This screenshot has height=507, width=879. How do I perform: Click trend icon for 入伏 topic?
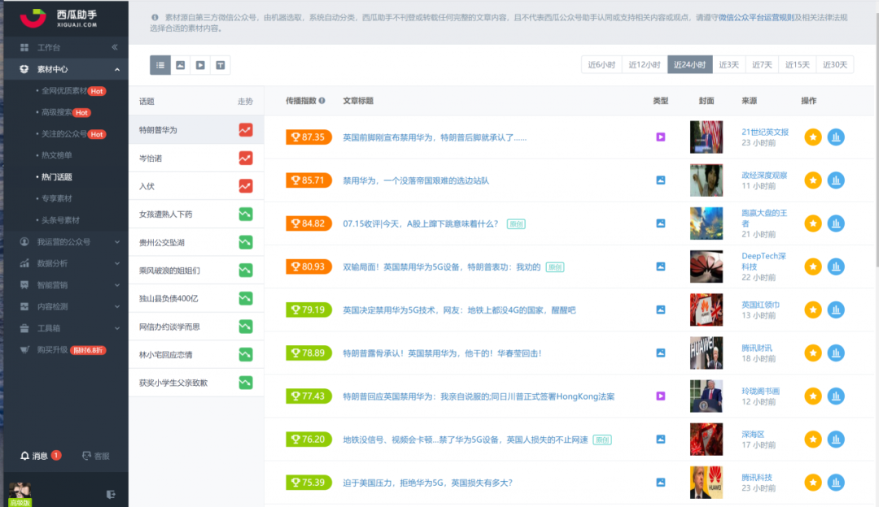click(246, 186)
